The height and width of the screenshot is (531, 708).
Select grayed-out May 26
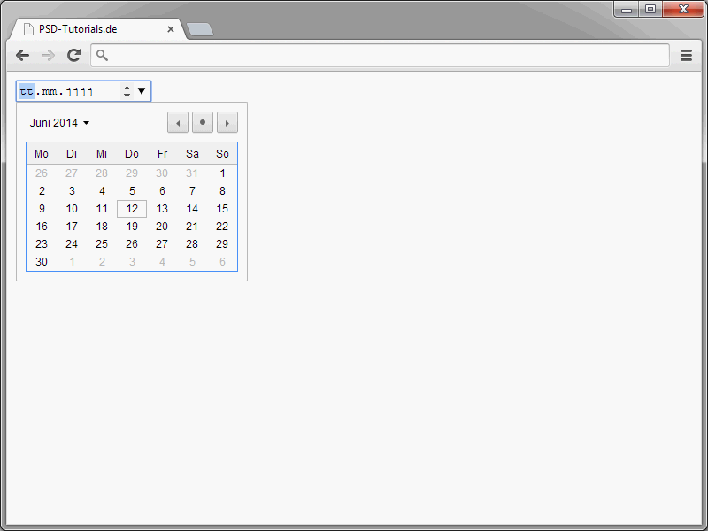[42, 173]
